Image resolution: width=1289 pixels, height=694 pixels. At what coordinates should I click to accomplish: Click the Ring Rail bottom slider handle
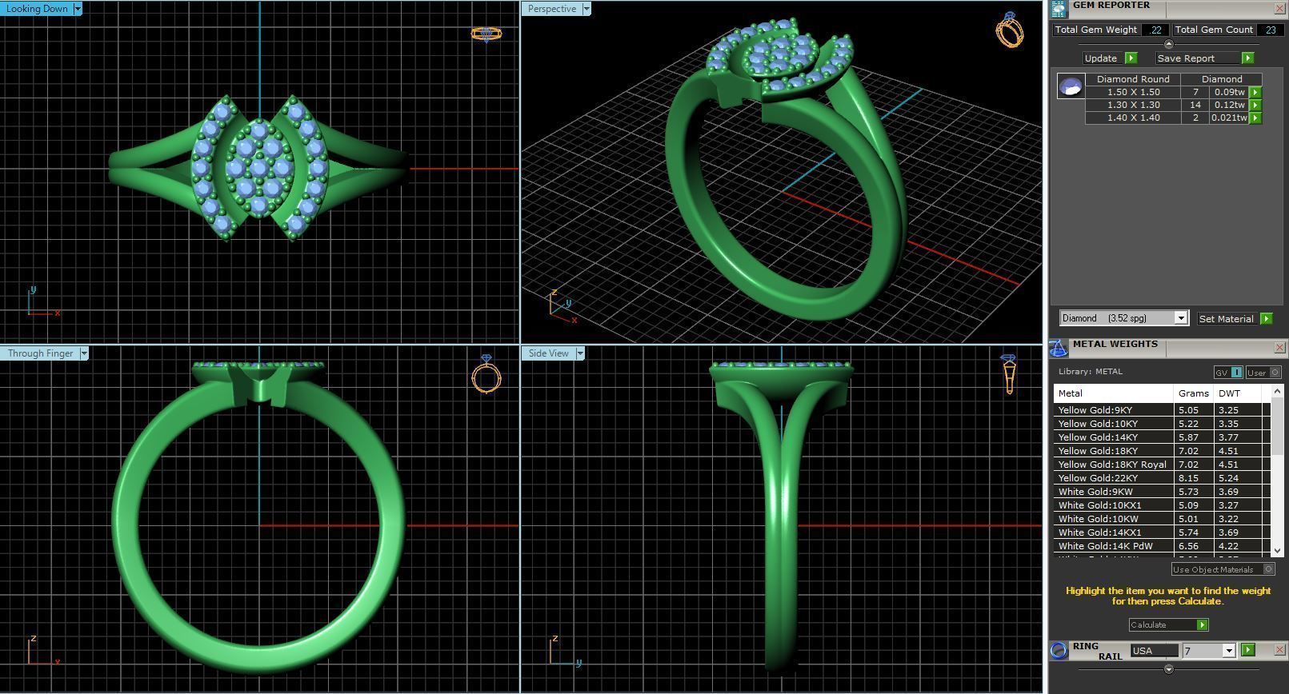pyautogui.click(x=1168, y=669)
